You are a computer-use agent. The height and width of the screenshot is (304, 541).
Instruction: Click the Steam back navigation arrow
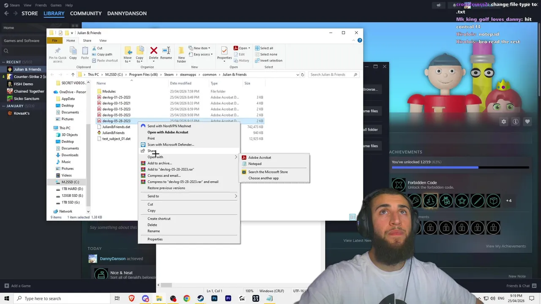point(6,14)
